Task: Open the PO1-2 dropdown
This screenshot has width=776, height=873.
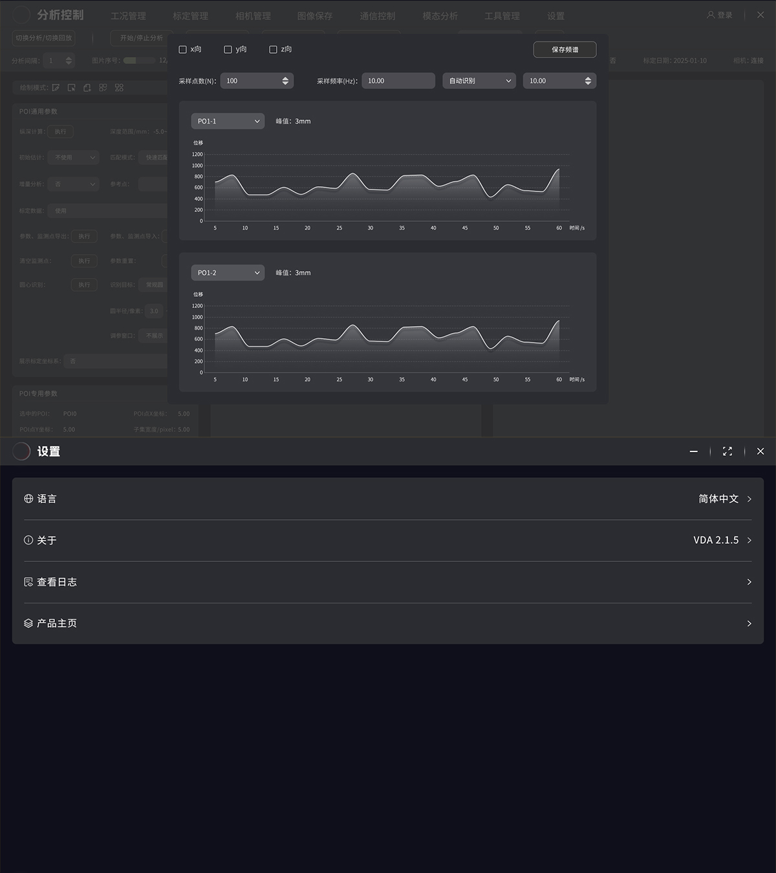Action: coord(228,272)
